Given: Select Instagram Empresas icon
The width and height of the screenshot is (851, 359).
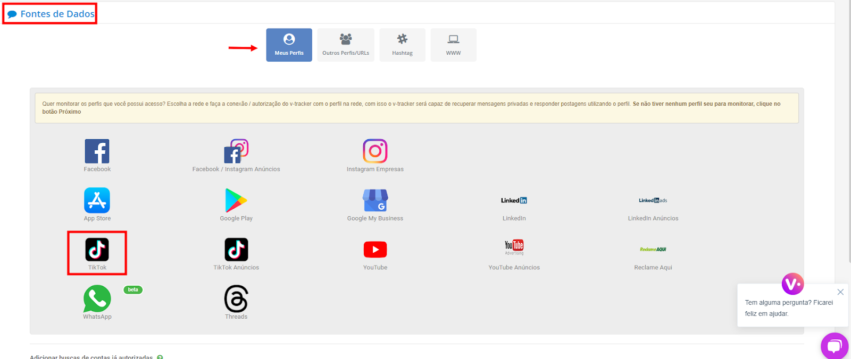Looking at the screenshot, I should [x=375, y=151].
